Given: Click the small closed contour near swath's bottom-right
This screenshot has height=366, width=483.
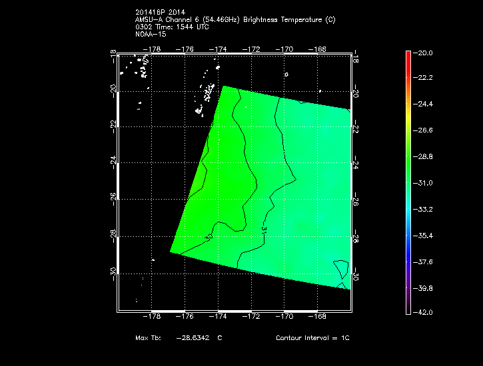Looking at the screenshot, I should [x=340, y=270].
